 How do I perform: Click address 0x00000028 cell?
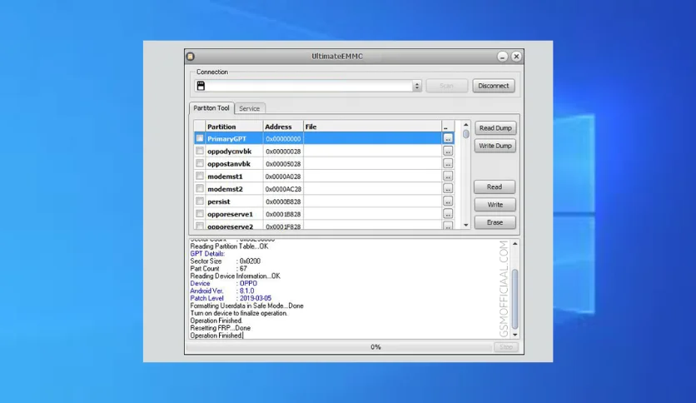pos(283,152)
